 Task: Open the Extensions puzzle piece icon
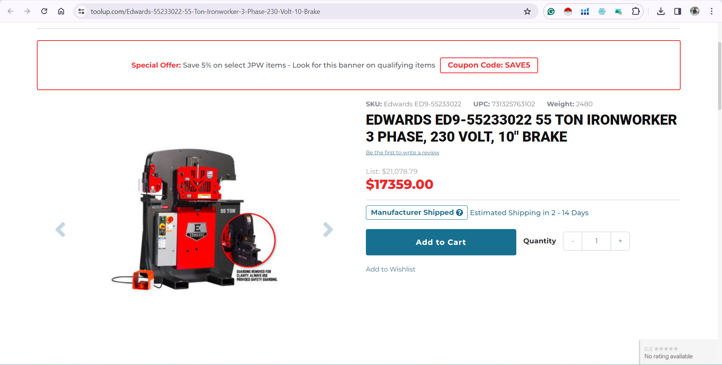pos(636,11)
